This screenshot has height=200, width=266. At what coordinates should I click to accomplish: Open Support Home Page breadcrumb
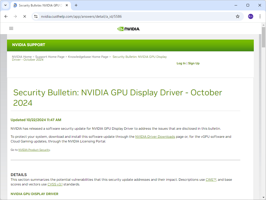pyautogui.click(x=50, y=57)
